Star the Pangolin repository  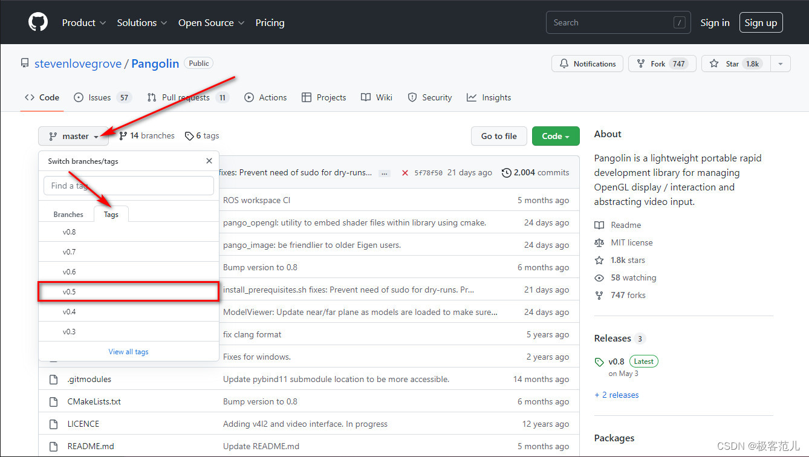735,63
